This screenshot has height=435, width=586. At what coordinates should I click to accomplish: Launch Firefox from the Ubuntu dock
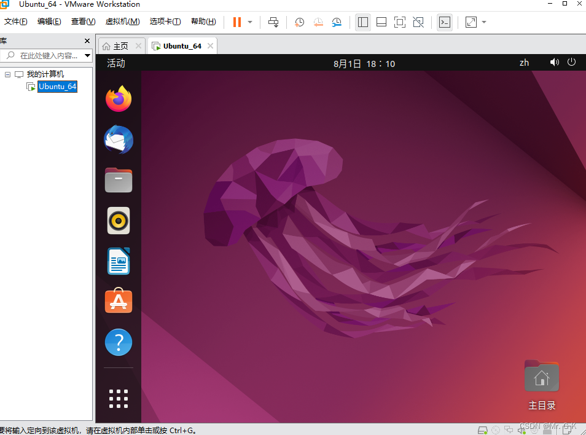tap(119, 99)
